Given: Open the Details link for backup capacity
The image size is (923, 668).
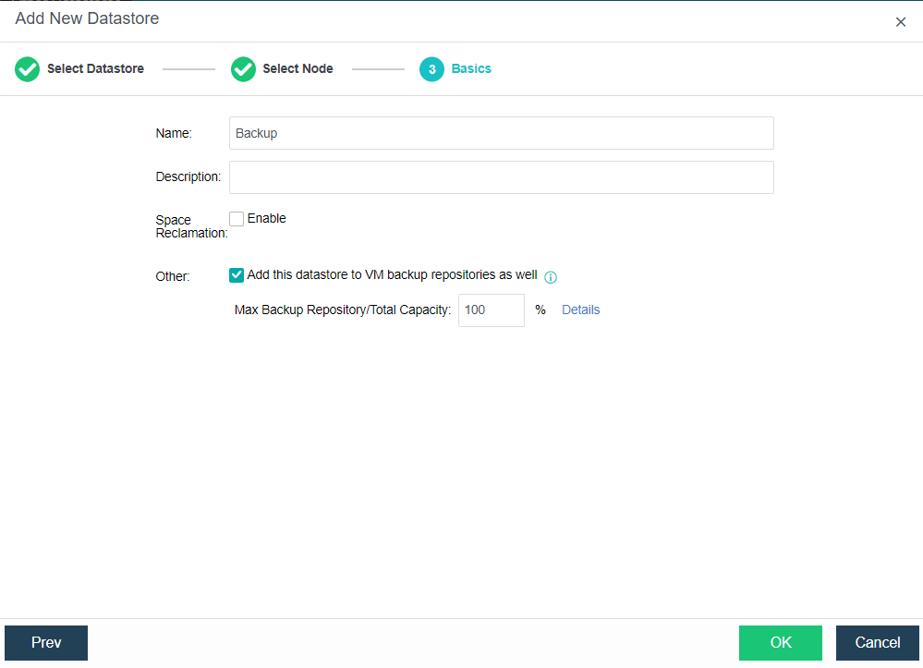Looking at the screenshot, I should [580, 310].
